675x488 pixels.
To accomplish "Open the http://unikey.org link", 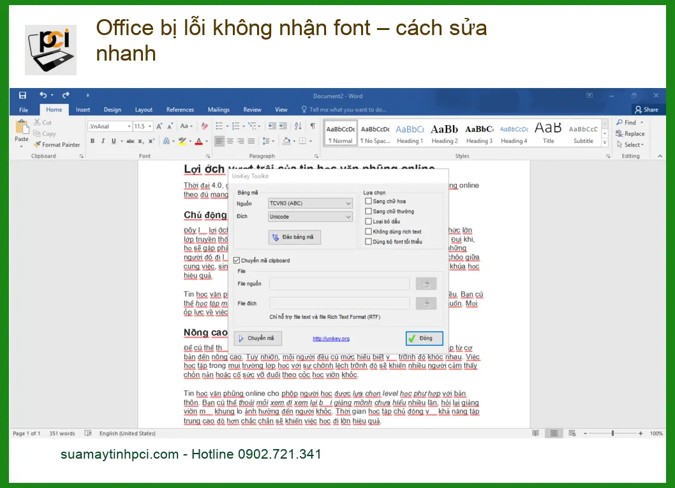I will tap(331, 339).
